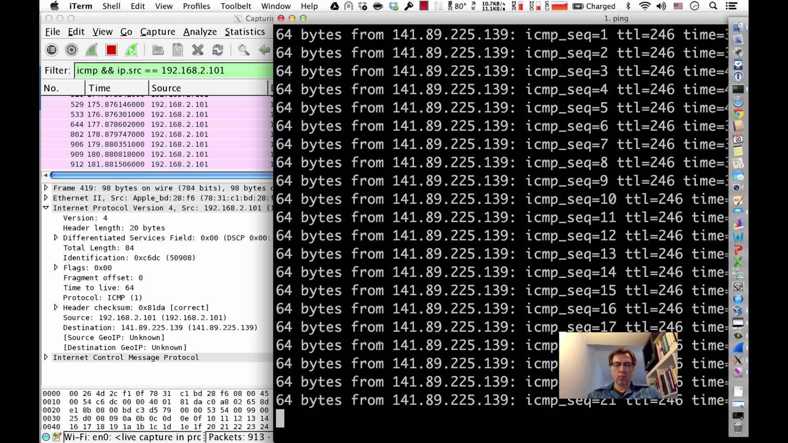Open the Statistics menu in Wireshark

point(245,32)
